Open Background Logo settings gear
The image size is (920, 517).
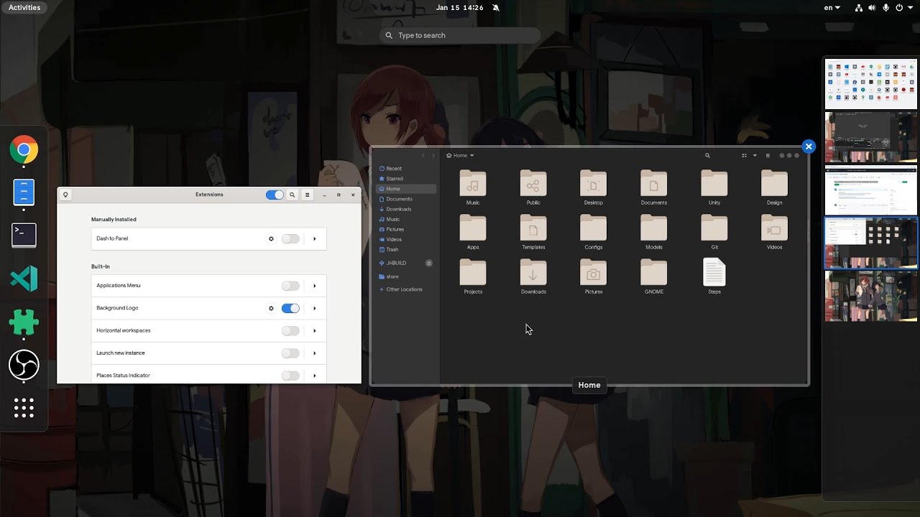tap(271, 308)
